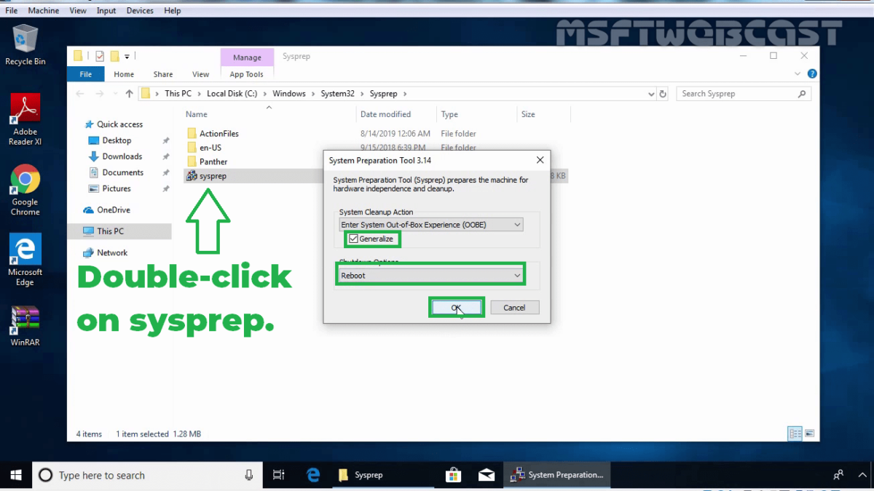Select Desktop in Quick access

click(117, 140)
